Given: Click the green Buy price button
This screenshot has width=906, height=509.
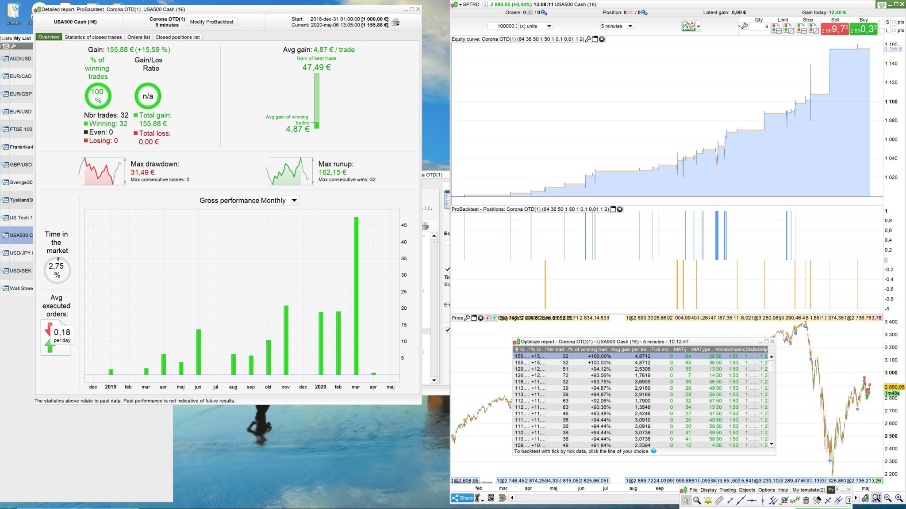Looking at the screenshot, I should point(863,29).
